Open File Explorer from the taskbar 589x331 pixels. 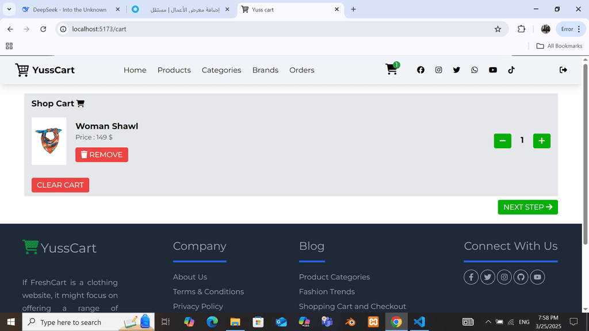(x=235, y=322)
